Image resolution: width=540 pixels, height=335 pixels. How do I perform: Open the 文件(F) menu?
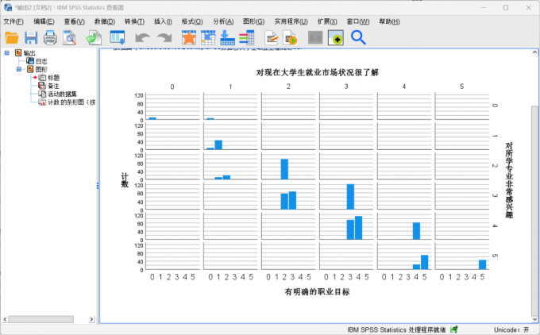click(x=13, y=21)
